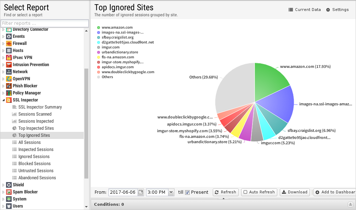Expand the Shield tree node
This screenshot has height=210, width=356.
pos(4,185)
